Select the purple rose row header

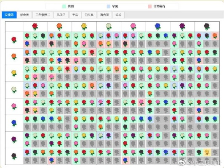[14, 139]
